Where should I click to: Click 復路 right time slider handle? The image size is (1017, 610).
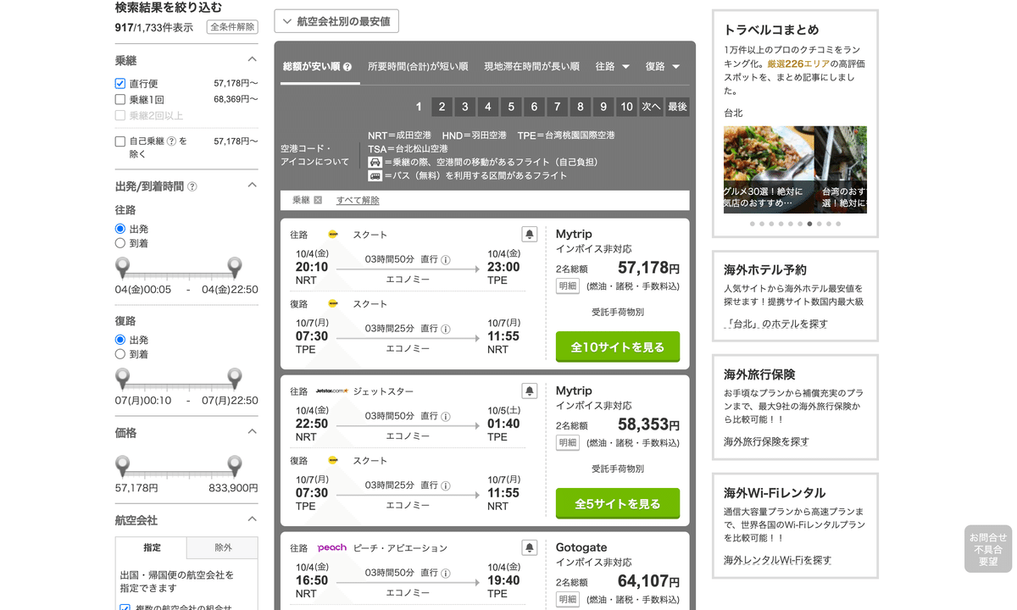click(235, 379)
